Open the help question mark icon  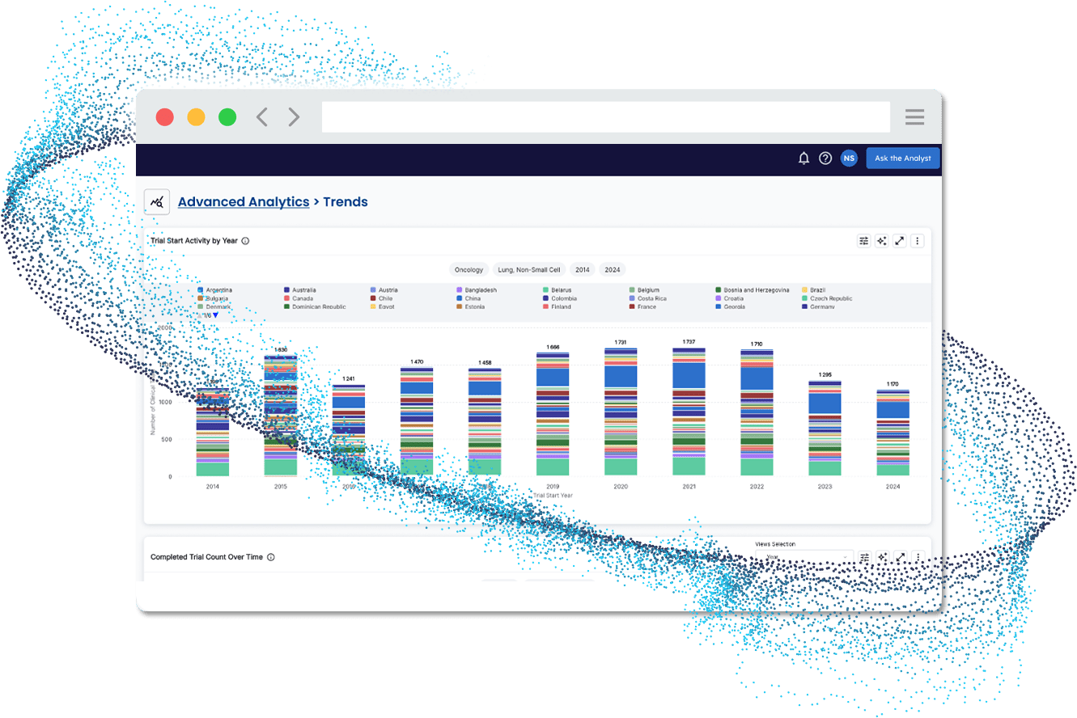[x=825, y=158]
